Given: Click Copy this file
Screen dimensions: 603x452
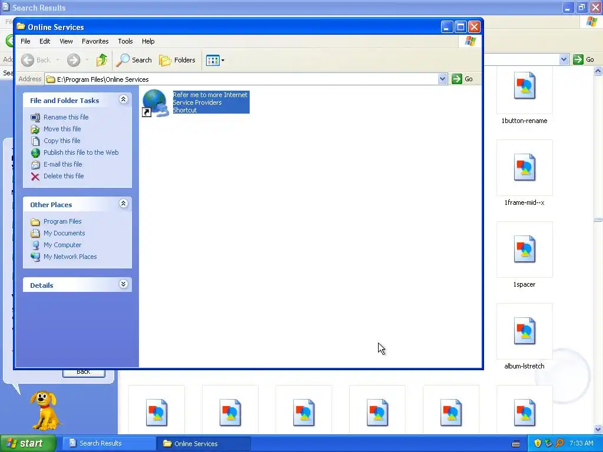Looking at the screenshot, I should (61, 141).
